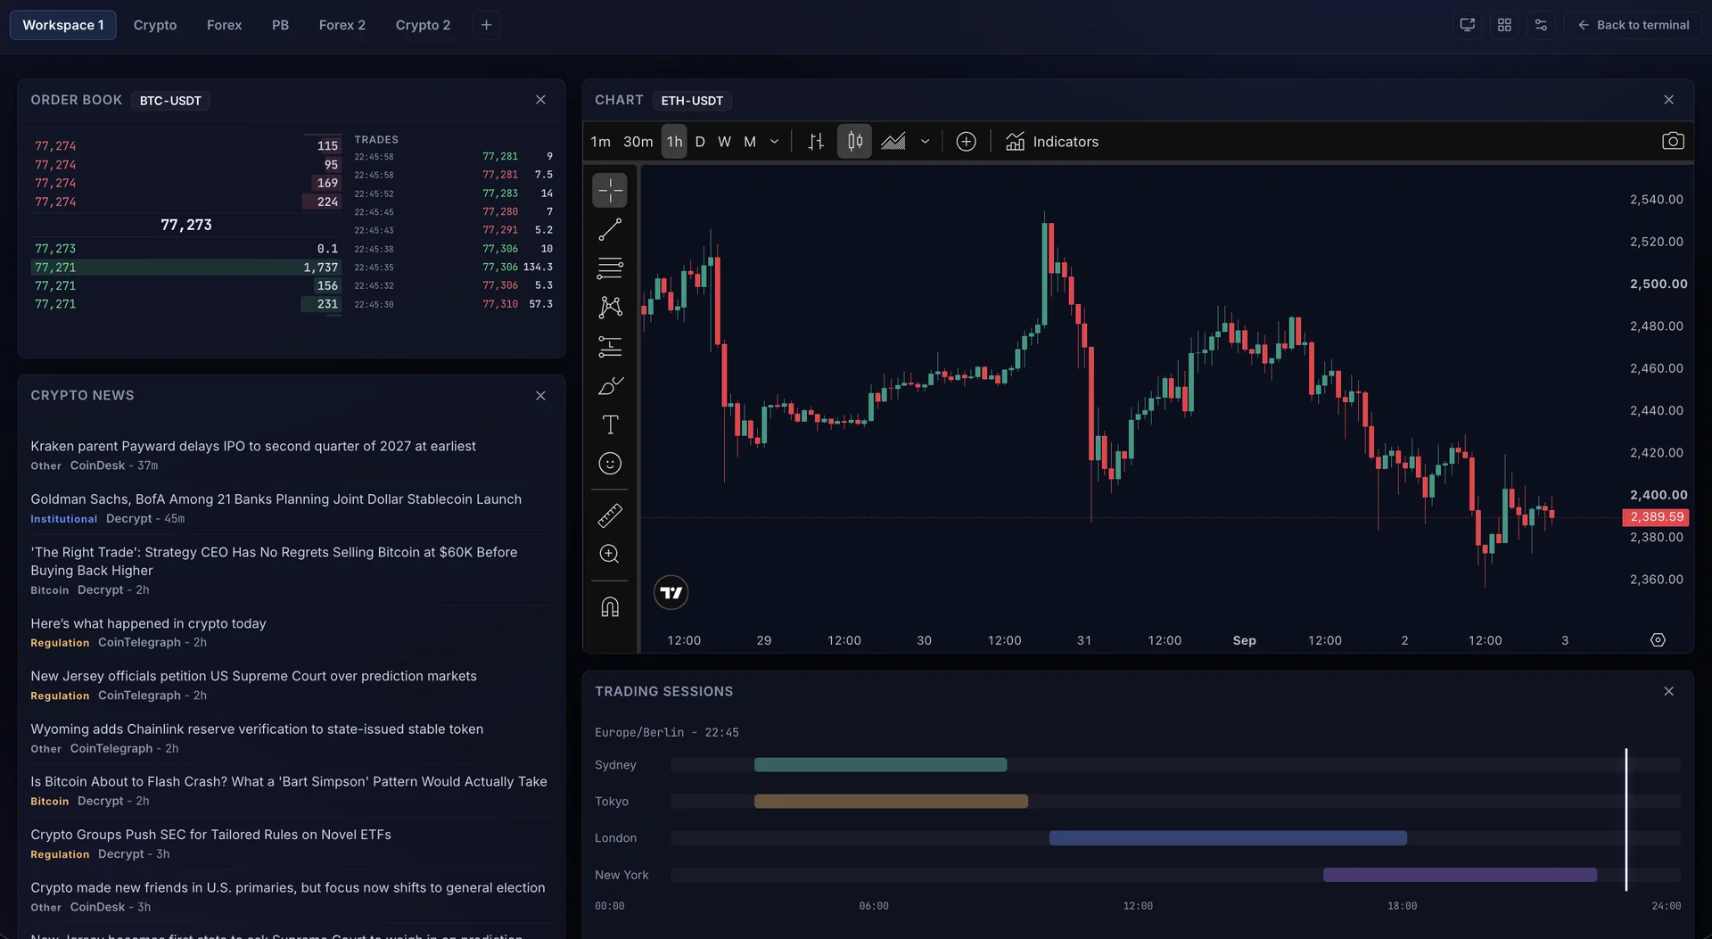Click the Tokyo session bar
This screenshot has width=1712, height=939.
tap(891, 802)
